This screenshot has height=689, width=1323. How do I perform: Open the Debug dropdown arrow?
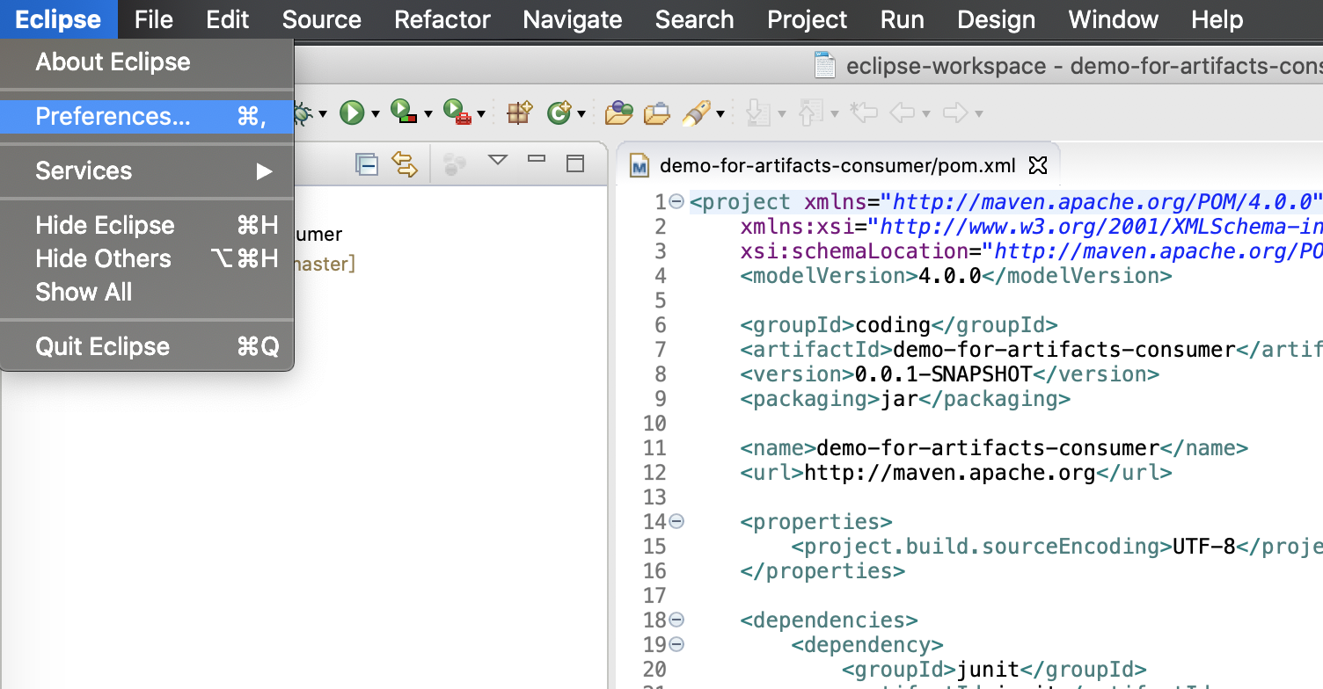point(323,114)
